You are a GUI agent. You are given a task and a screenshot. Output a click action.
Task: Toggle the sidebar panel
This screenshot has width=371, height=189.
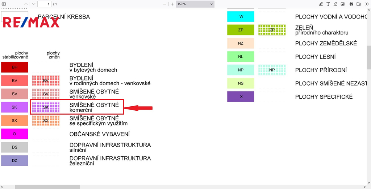[4, 4]
